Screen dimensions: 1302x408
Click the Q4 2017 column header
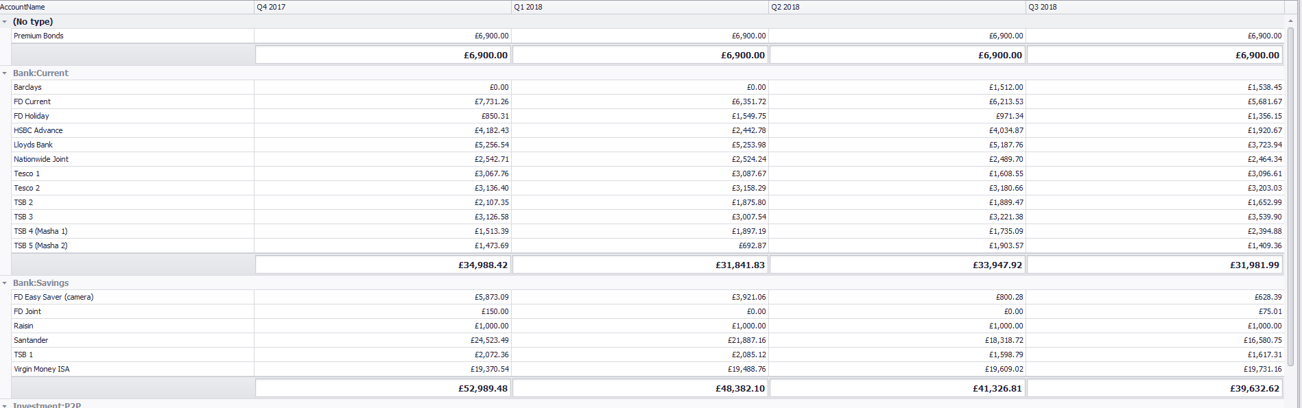[382, 7]
